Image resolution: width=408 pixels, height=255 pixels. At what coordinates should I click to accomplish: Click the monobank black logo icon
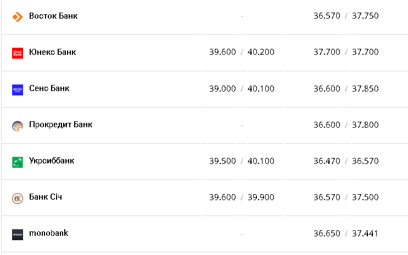[x=18, y=234]
